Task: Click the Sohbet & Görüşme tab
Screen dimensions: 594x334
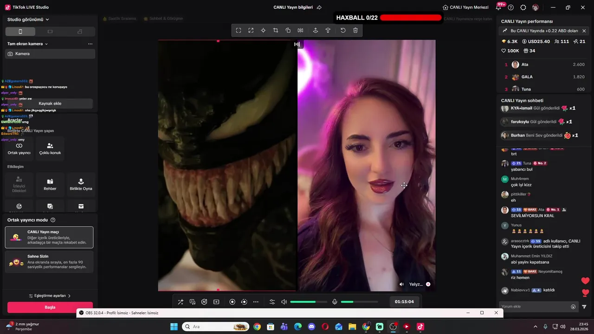Action: coord(163,19)
